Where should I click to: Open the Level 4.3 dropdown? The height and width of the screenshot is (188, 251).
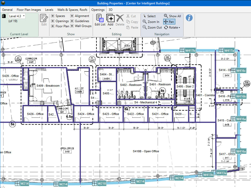(17, 16)
